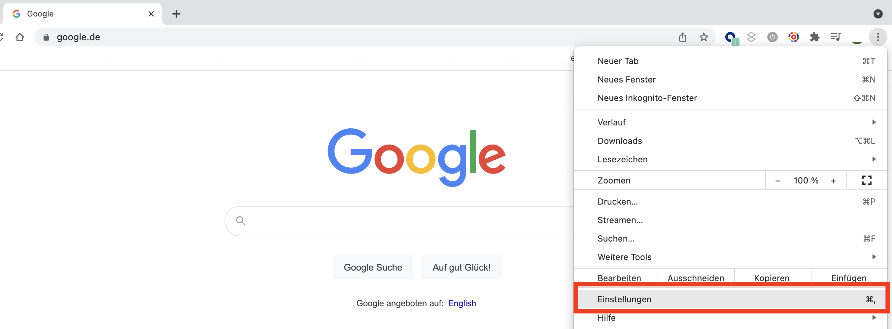
Task: Increase zoom with plus button
Action: tap(833, 181)
